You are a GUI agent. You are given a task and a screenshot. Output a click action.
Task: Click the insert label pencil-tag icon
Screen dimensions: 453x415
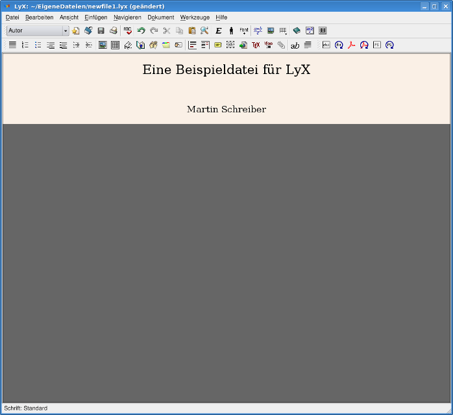point(128,45)
